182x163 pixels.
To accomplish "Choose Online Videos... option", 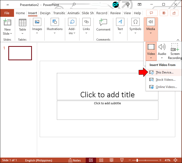I will pos(164,87).
